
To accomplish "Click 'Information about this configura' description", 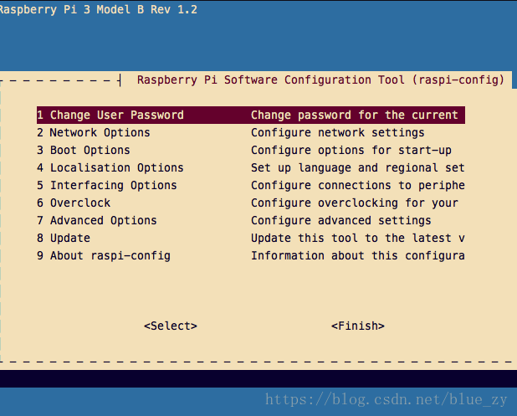I will 358,255.
